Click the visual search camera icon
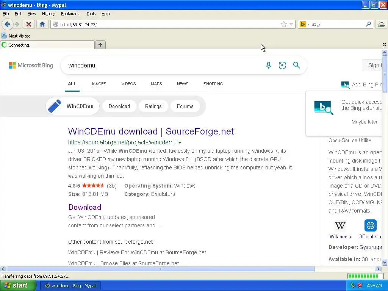The height and width of the screenshot is (291, 388). click(x=282, y=65)
